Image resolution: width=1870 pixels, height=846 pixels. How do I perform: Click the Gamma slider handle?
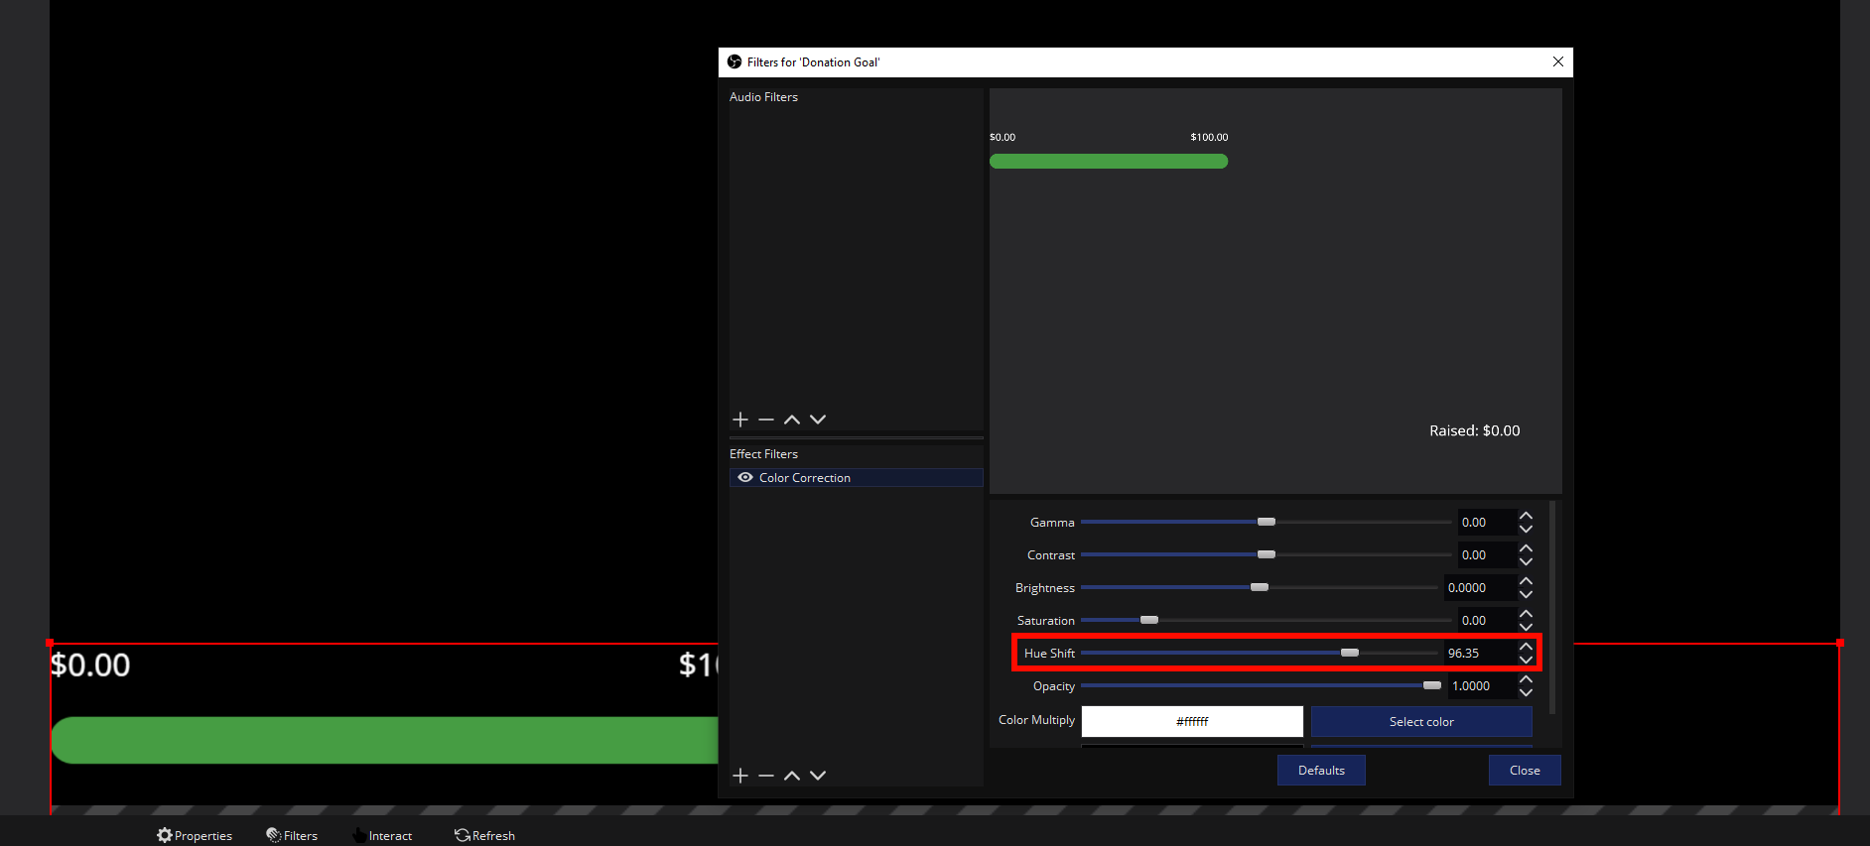click(1267, 522)
